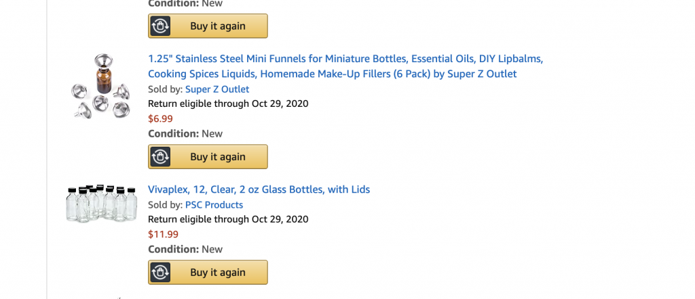Visit the Super Z Outlet seller page

[x=217, y=89]
